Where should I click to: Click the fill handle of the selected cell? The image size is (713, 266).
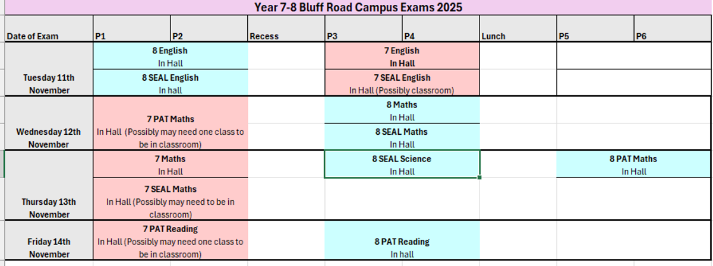pyautogui.click(x=479, y=177)
